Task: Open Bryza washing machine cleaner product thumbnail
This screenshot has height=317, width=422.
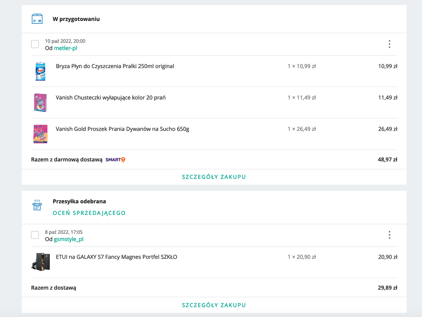Action: coord(40,71)
